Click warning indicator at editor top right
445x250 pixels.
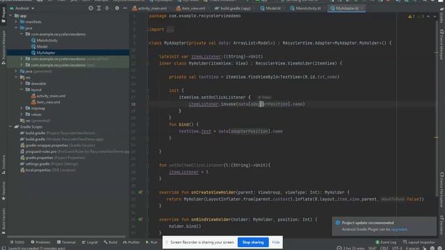411,17
